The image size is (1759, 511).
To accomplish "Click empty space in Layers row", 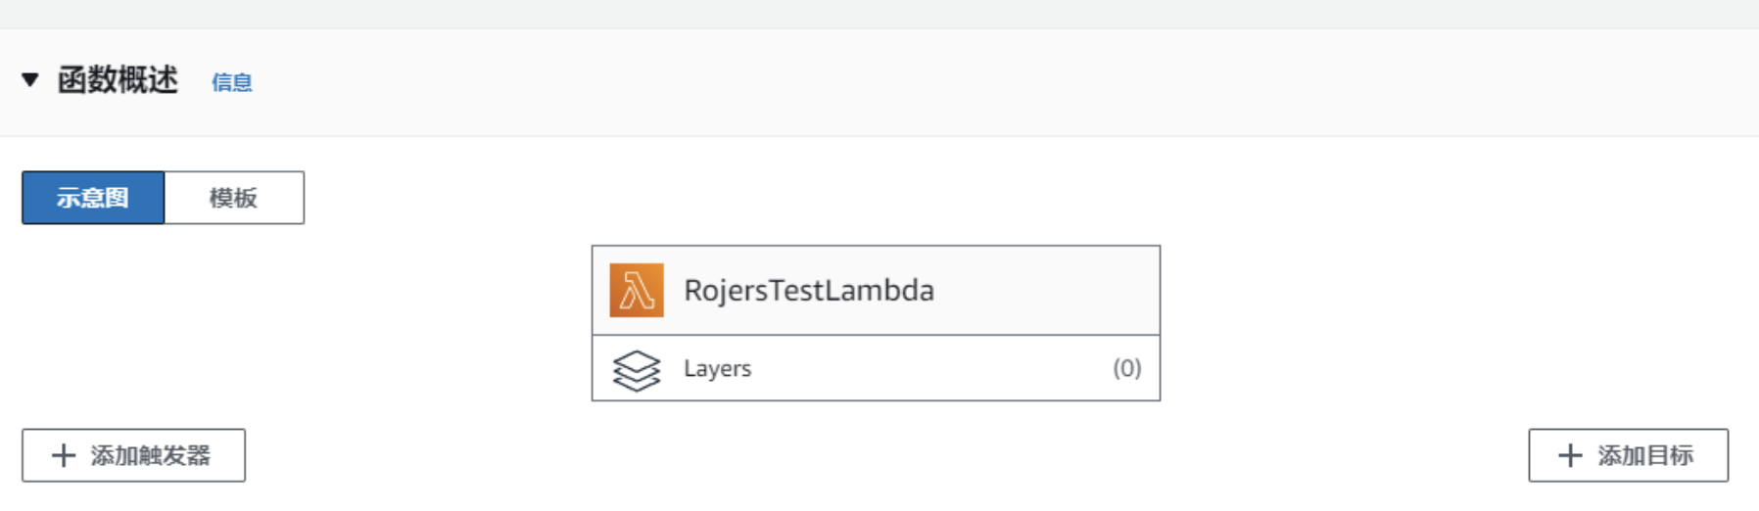I will (x=930, y=368).
